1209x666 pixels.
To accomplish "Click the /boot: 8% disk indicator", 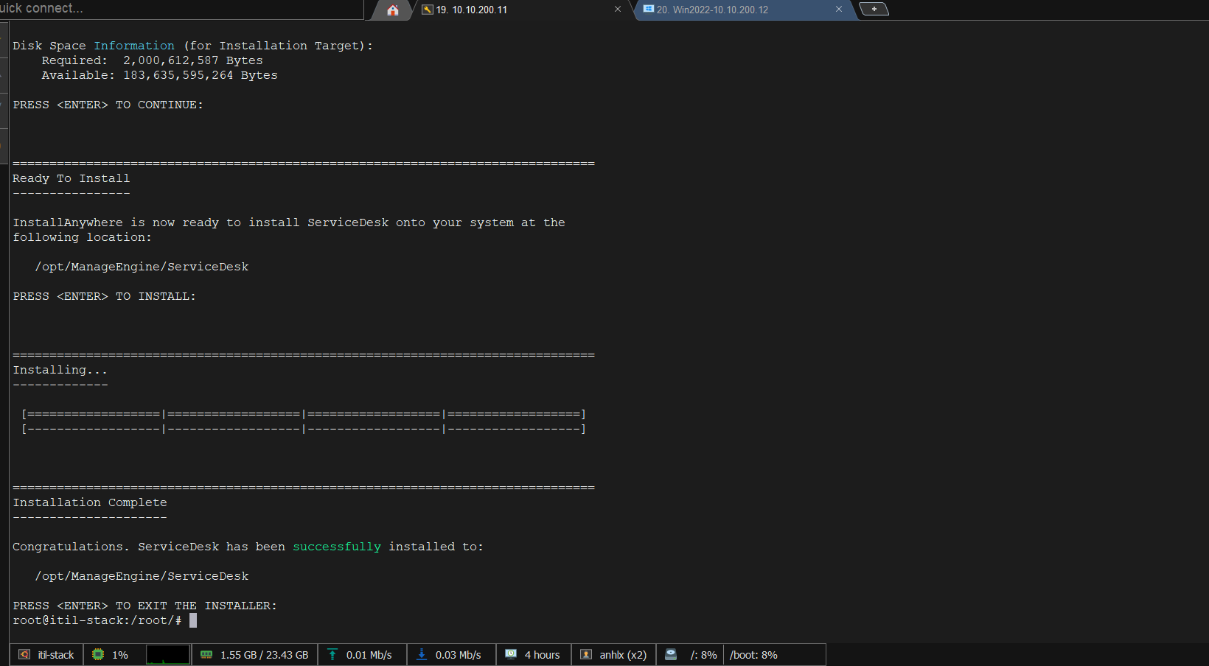I will 753,655.
